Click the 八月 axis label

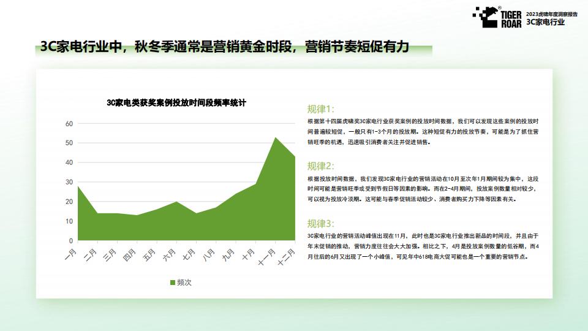pos(209,254)
